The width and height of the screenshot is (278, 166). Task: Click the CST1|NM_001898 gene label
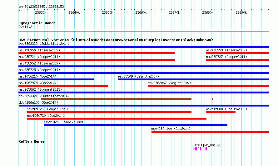tap(208, 145)
